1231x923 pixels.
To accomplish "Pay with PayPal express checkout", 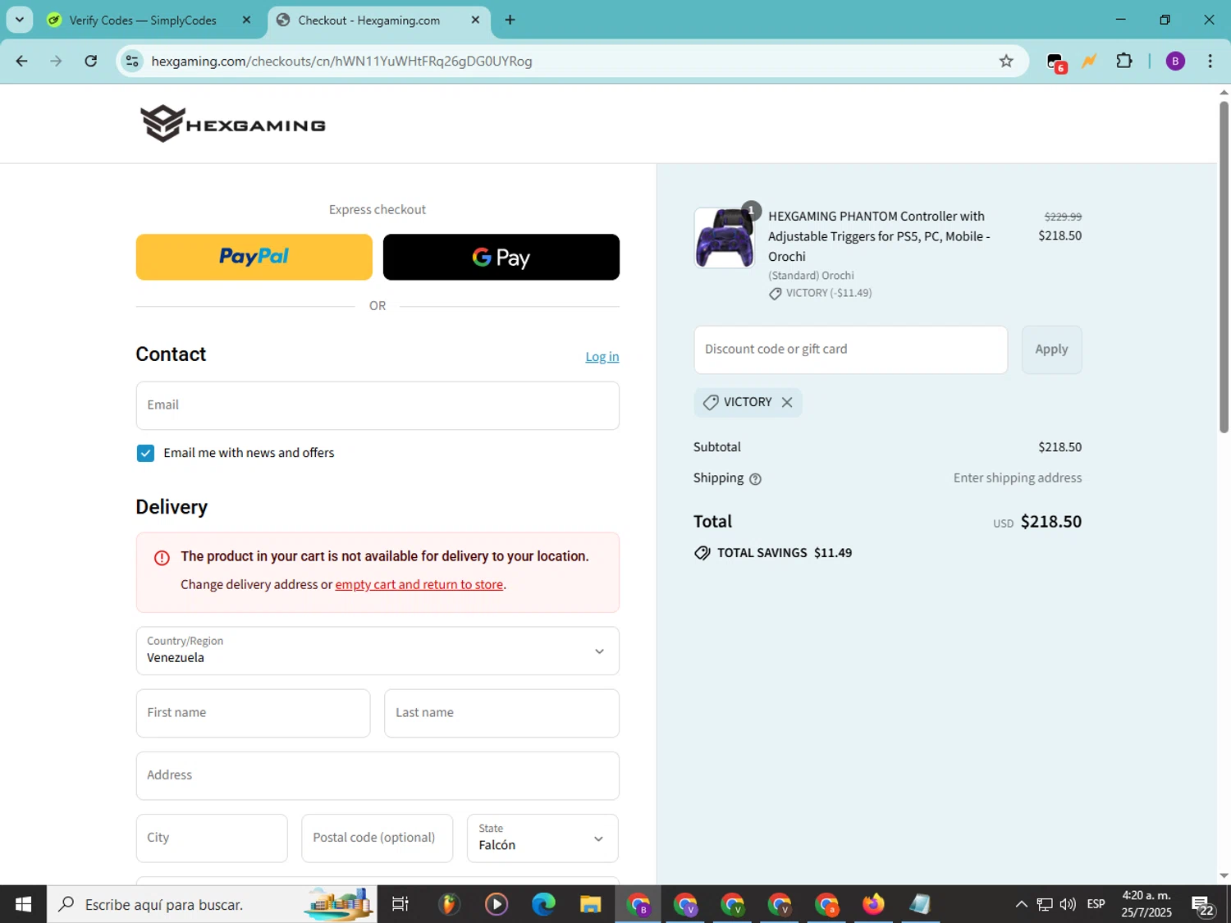I will (254, 257).
